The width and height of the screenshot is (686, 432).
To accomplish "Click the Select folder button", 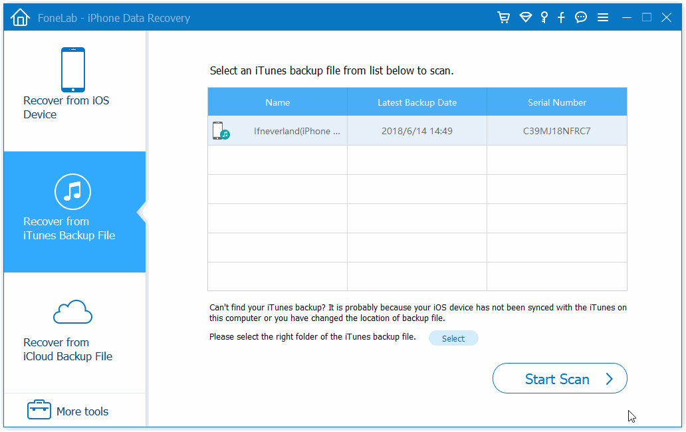I will (453, 338).
